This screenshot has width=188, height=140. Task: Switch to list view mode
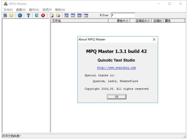(80, 15)
